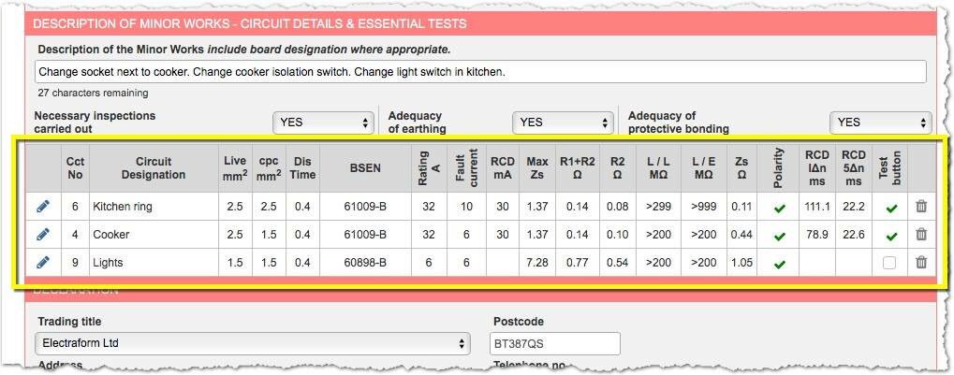This screenshot has width=954, height=375.
Task: Toggle test button tick for Cooker
Action: point(891,237)
